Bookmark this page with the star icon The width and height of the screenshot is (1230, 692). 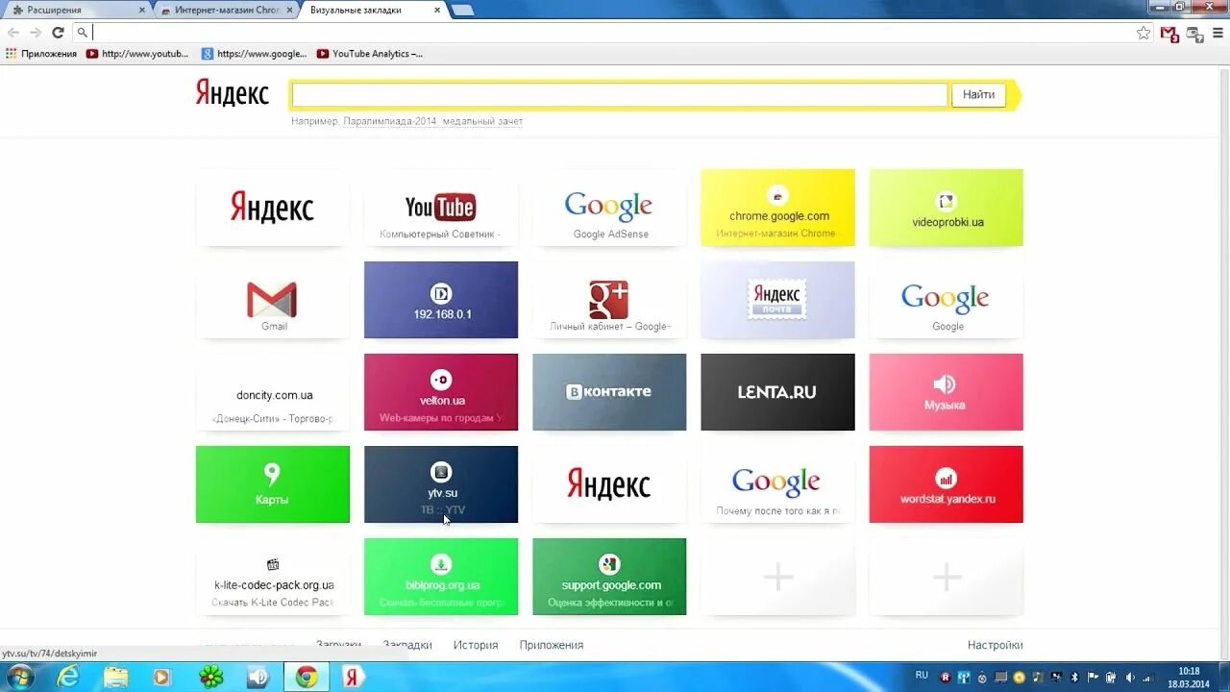tap(1144, 33)
